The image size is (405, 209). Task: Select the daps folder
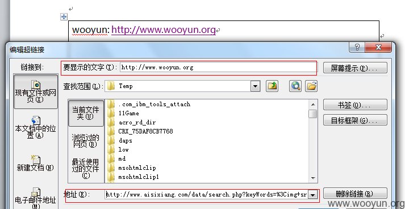120,140
